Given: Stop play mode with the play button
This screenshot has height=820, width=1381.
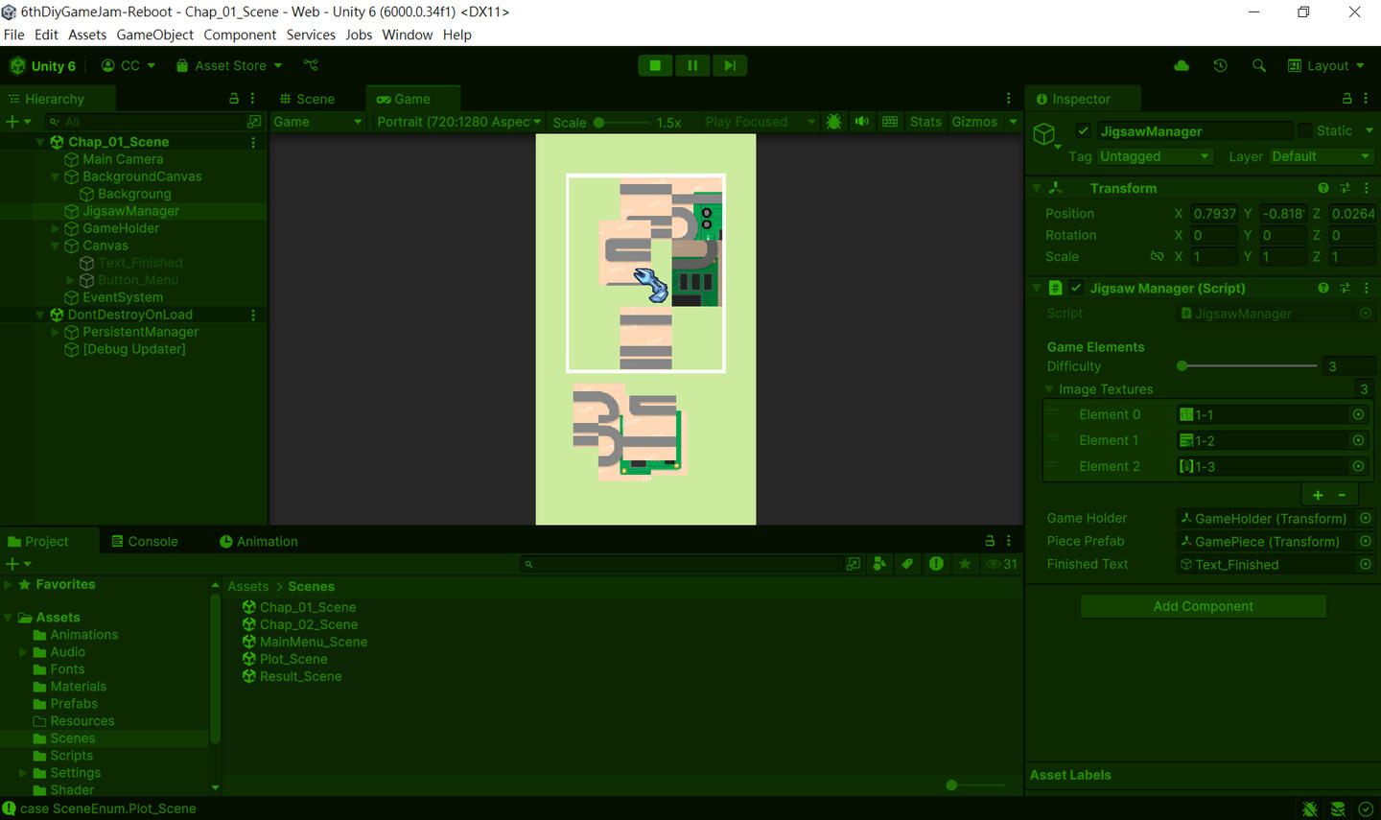Looking at the screenshot, I should point(655,65).
